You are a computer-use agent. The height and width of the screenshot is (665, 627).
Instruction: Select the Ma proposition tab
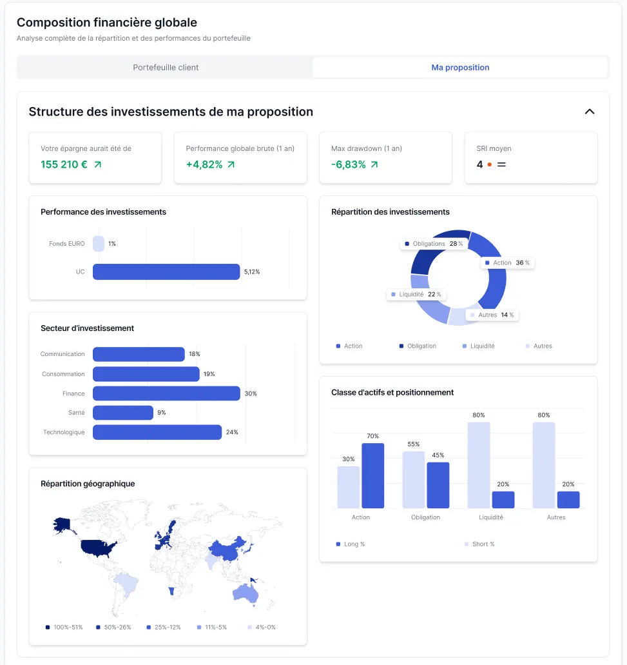(460, 68)
